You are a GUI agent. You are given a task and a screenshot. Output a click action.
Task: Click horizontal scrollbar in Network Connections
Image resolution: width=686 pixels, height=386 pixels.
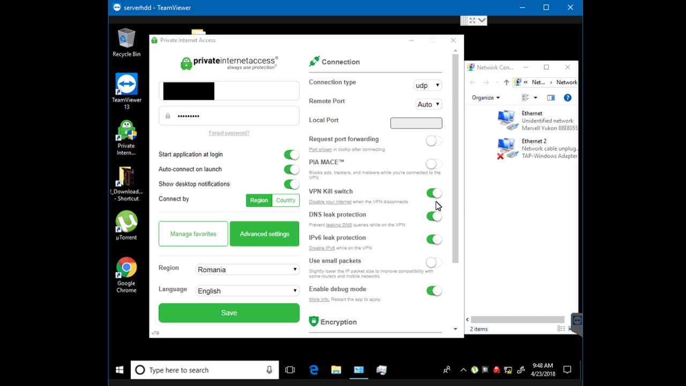517,320
